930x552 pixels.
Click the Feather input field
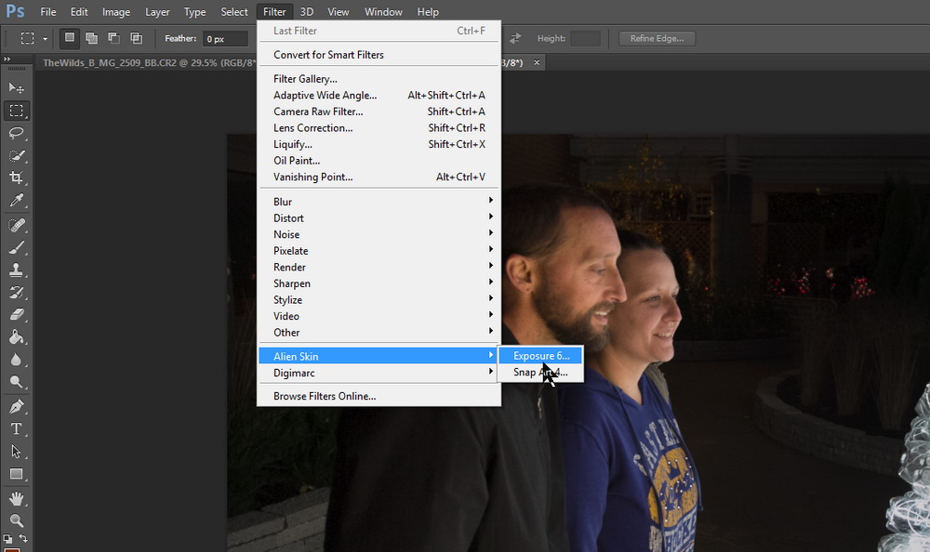coord(225,39)
